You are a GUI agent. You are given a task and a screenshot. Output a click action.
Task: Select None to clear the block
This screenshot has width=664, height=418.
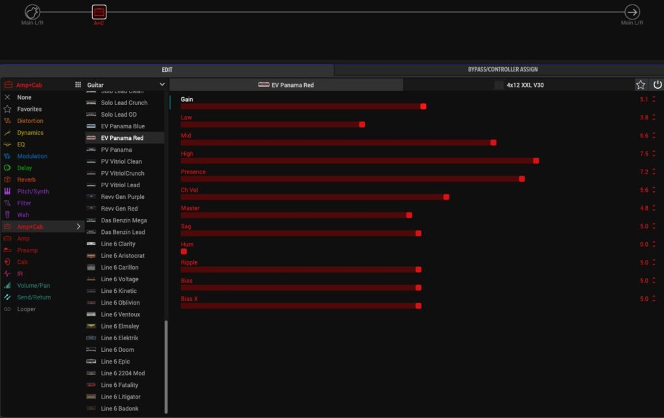pyautogui.click(x=24, y=97)
